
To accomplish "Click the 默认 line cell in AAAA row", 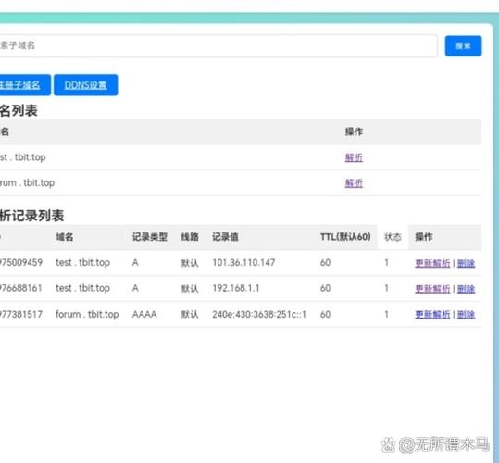I will (x=190, y=315).
